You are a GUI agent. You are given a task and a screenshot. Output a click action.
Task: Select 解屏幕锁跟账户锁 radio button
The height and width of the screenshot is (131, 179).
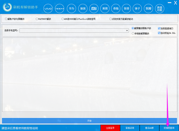pyautogui.click(x=141, y=28)
